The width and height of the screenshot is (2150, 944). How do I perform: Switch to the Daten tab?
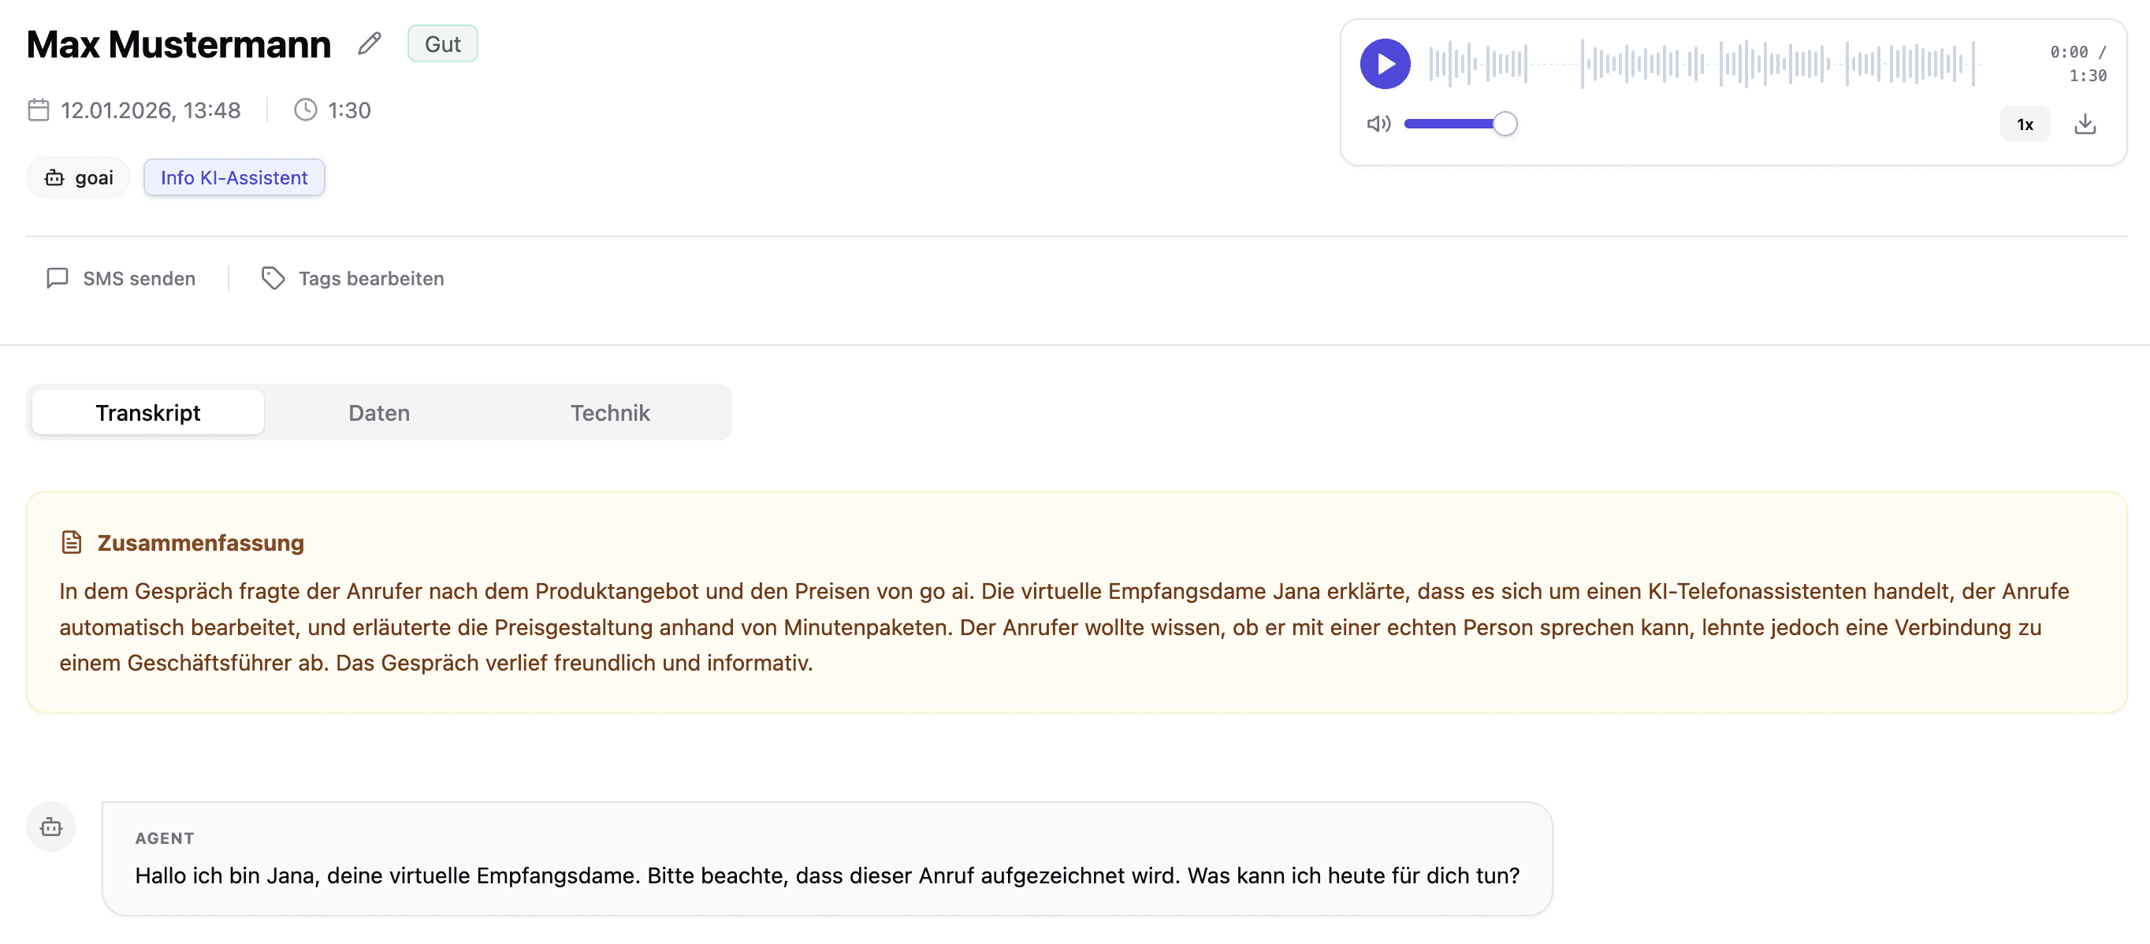pyautogui.click(x=379, y=413)
